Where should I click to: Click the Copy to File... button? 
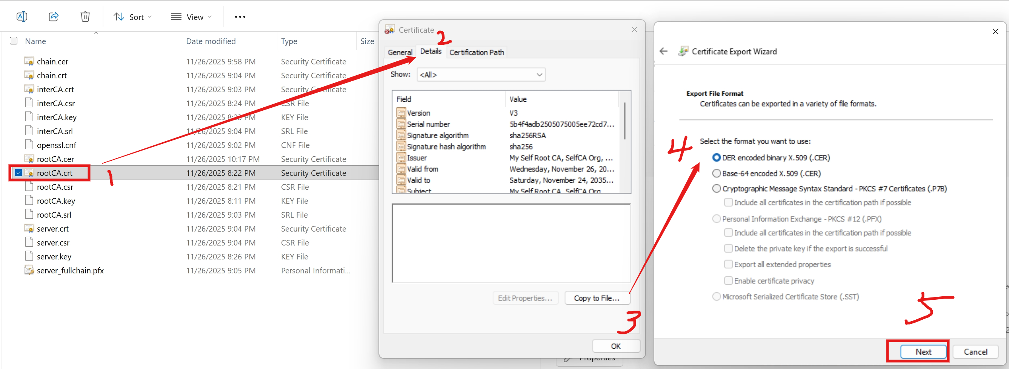[597, 298]
